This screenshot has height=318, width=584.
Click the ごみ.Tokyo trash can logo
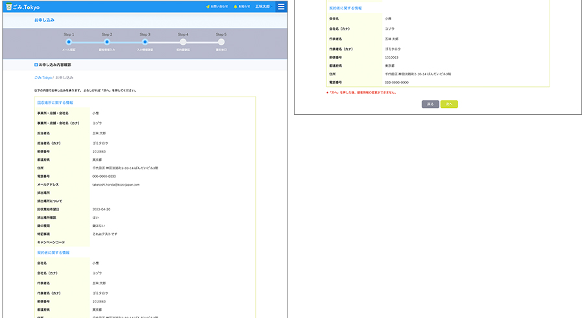tap(8, 6)
